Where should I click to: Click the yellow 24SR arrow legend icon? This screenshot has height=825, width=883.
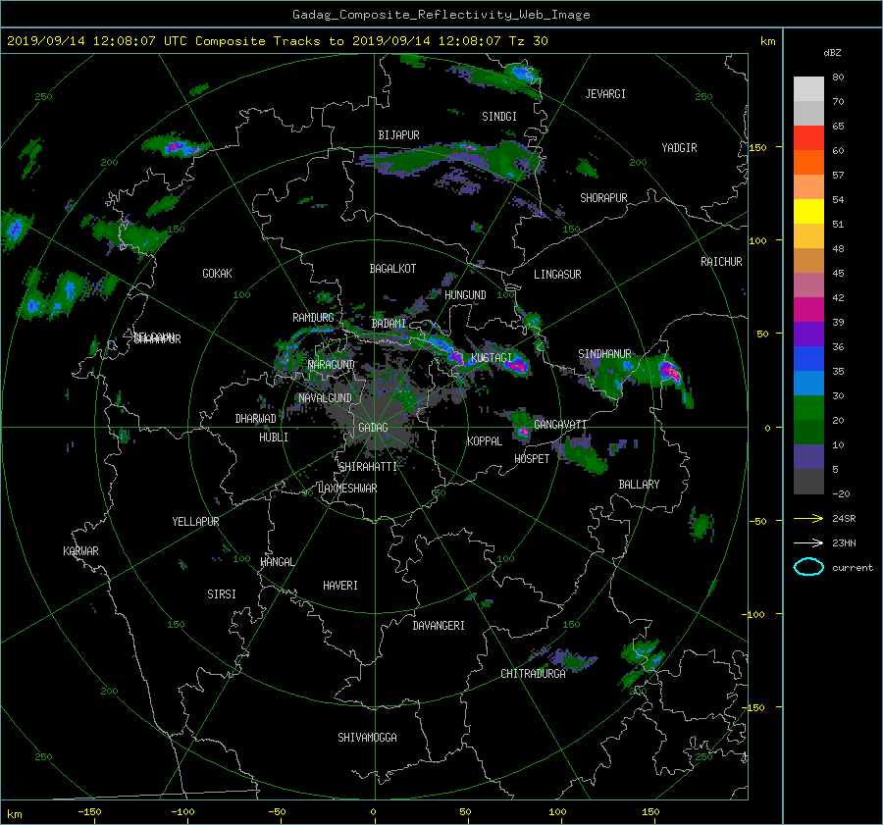808,518
